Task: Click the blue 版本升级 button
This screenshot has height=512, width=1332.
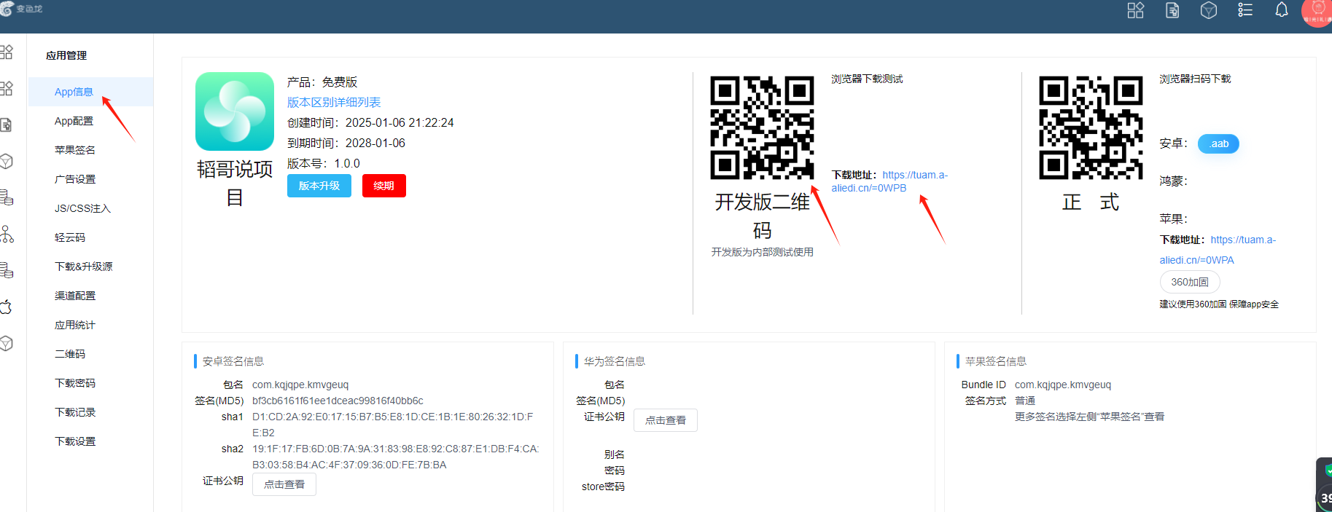Action: pyautogui.click(x=319, y=186)
